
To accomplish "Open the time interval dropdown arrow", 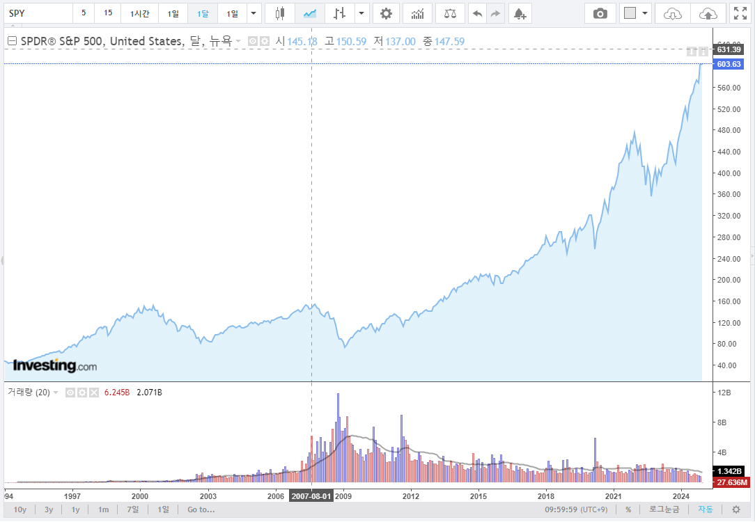I will click(254, 13).
